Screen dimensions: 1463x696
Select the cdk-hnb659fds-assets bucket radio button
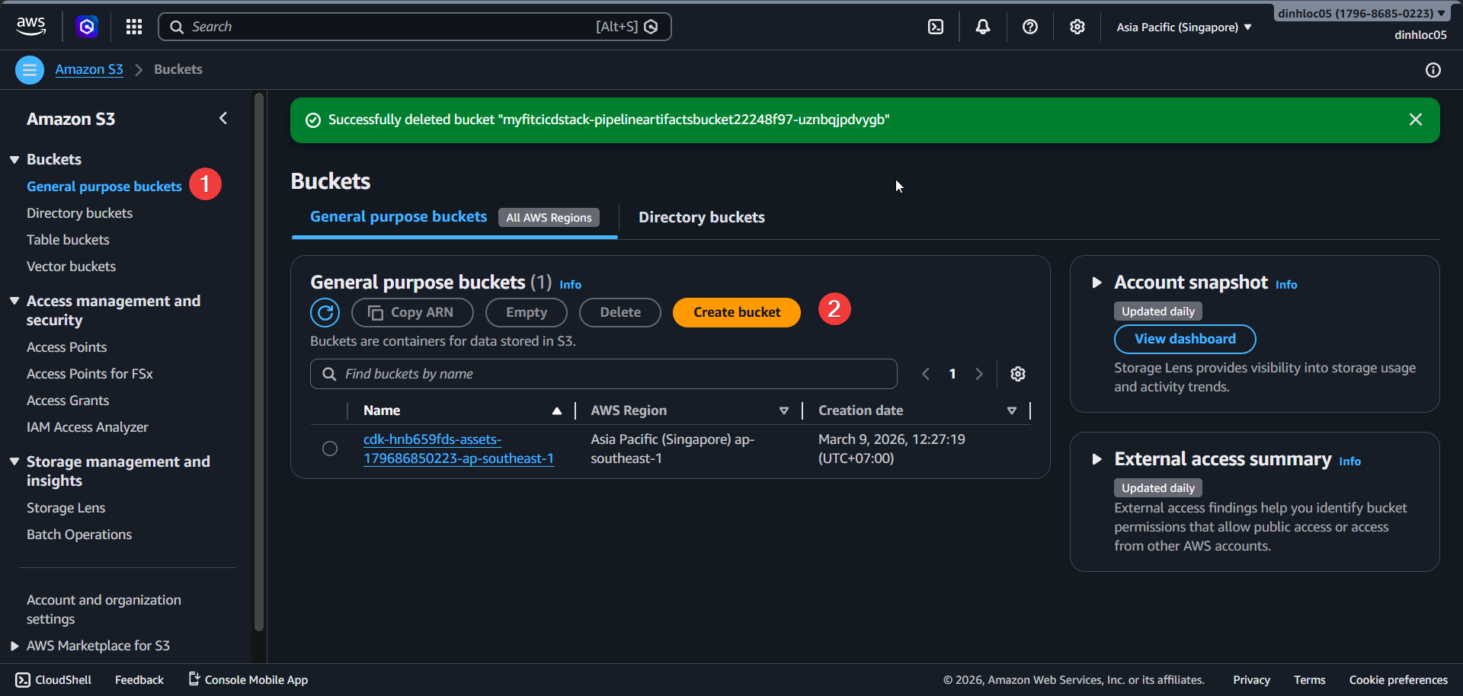pyautogui.click(x=330, y=449)
